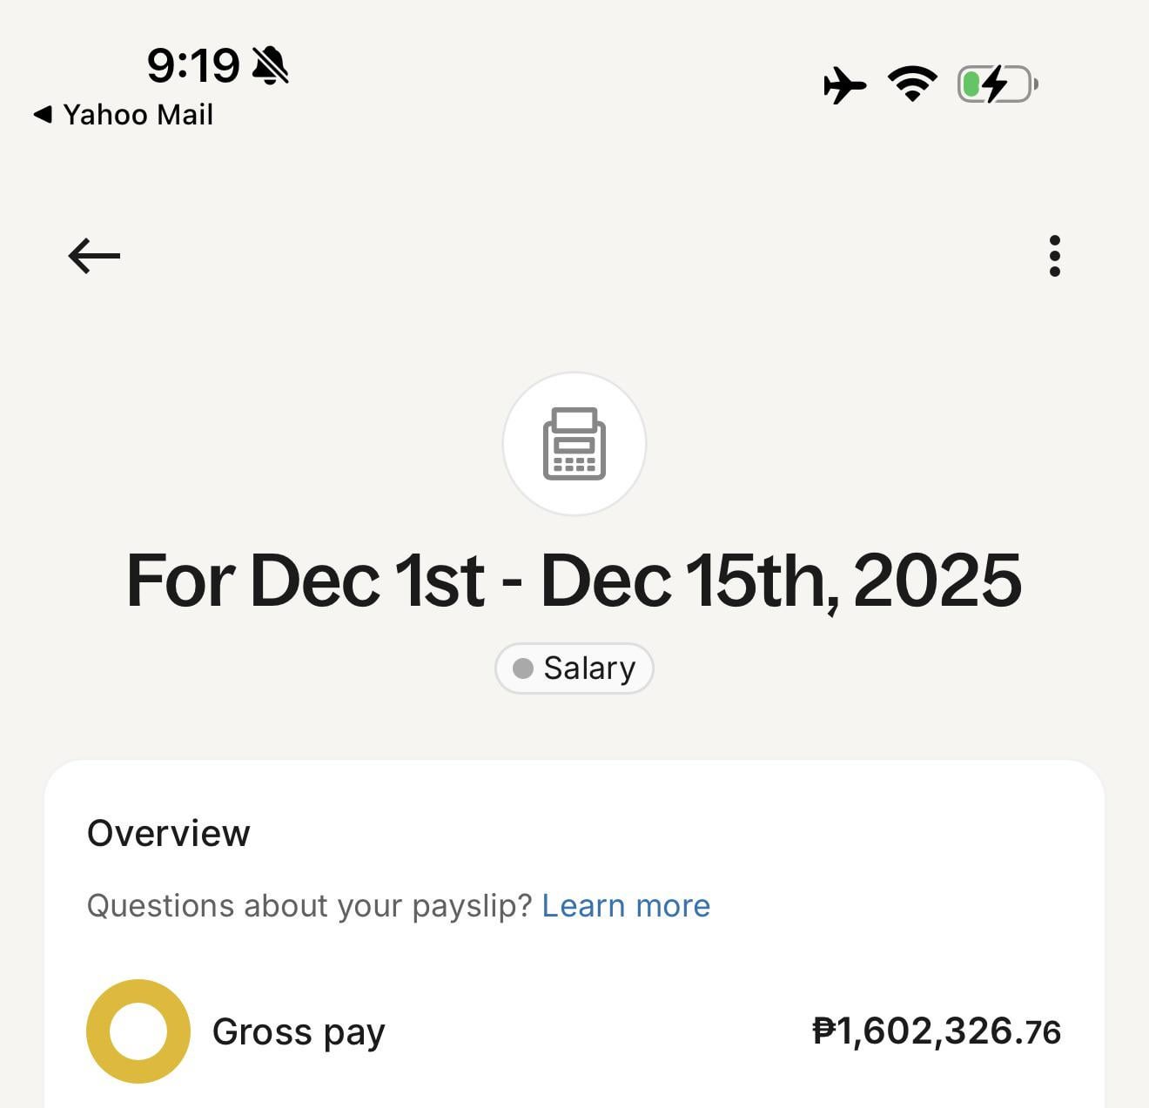Tap the Overview section heading
Image resolution: width=1149 pixels, height=1108 pixels.
pyautogui.click(x=169, y=833)
